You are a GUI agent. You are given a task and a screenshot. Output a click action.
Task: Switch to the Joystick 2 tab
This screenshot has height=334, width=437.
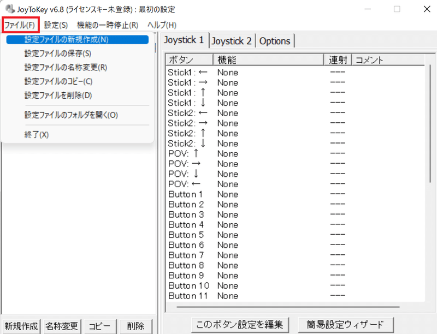coord(232,41)
